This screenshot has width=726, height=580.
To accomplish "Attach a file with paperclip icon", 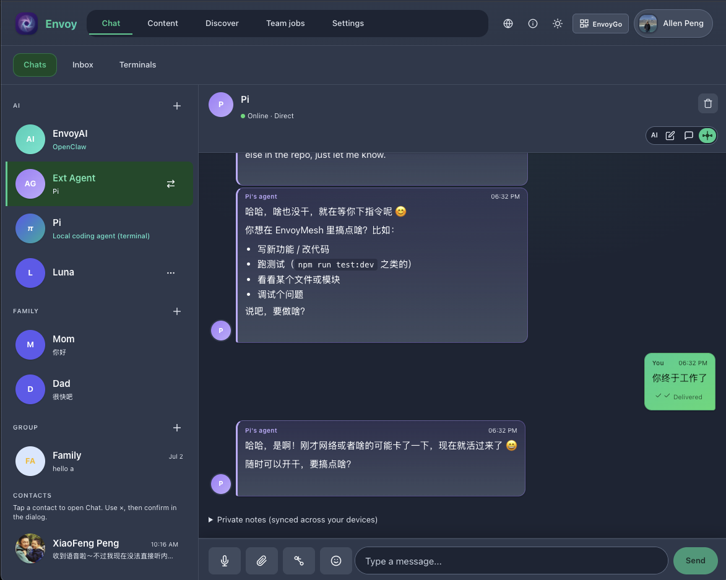I will 262,561.
